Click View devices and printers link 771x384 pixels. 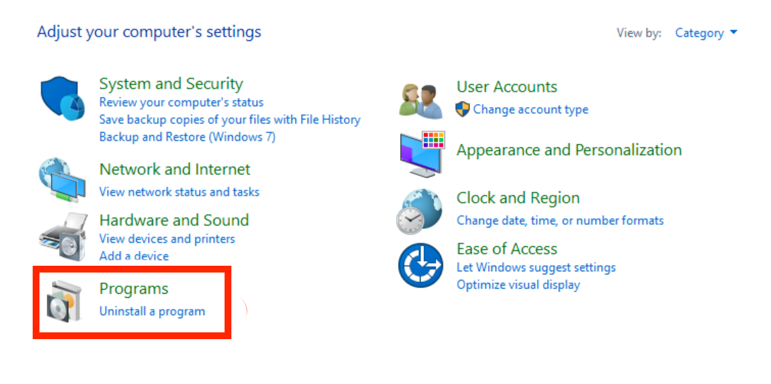point(167,239)
